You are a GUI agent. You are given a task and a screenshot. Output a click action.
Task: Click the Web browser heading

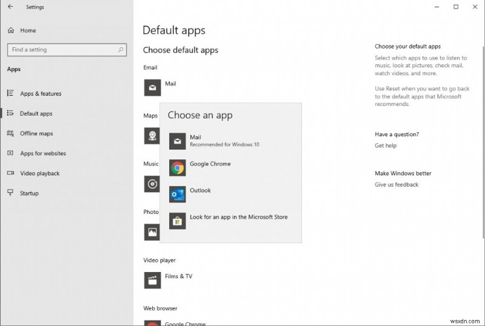tap(160, 308)
